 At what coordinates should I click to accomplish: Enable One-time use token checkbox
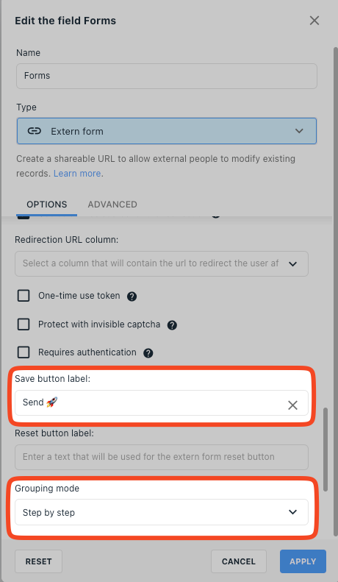coord(24,296)
